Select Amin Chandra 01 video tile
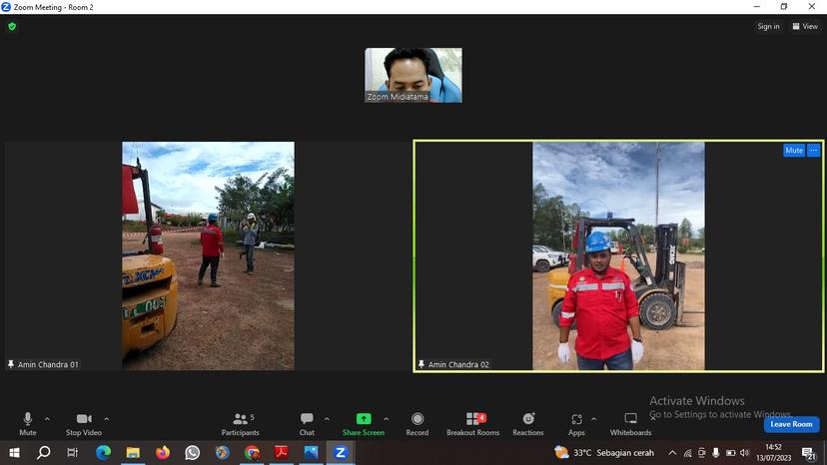Screen dimensions: 827x465 [208, 255]
